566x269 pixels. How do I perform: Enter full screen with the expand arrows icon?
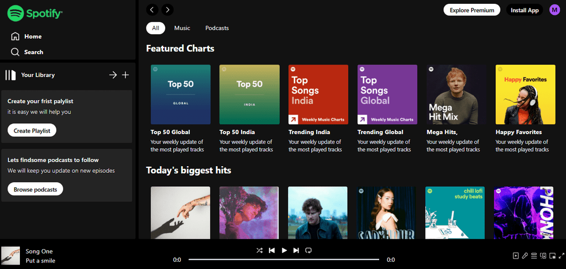click(561, 256)
